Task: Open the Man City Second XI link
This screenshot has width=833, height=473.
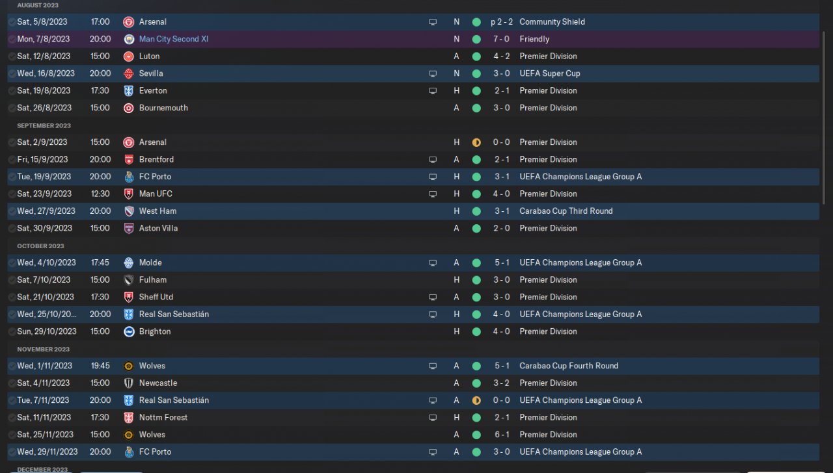Action: [x=174, y=39]
